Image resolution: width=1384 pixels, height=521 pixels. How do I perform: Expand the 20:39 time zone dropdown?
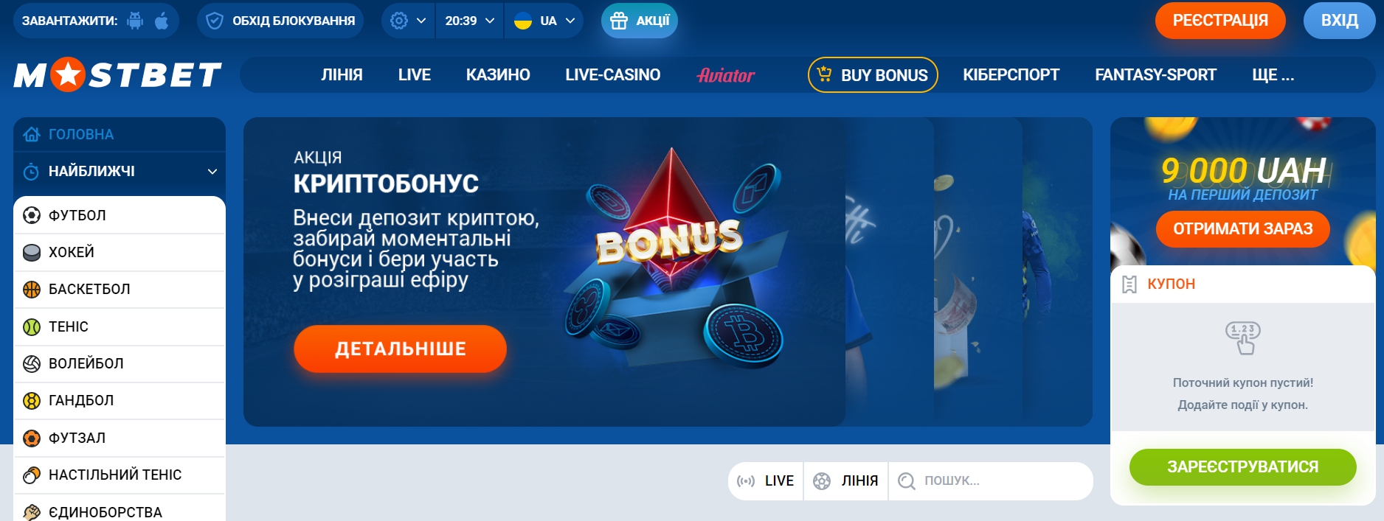click(x=470, y=21)
